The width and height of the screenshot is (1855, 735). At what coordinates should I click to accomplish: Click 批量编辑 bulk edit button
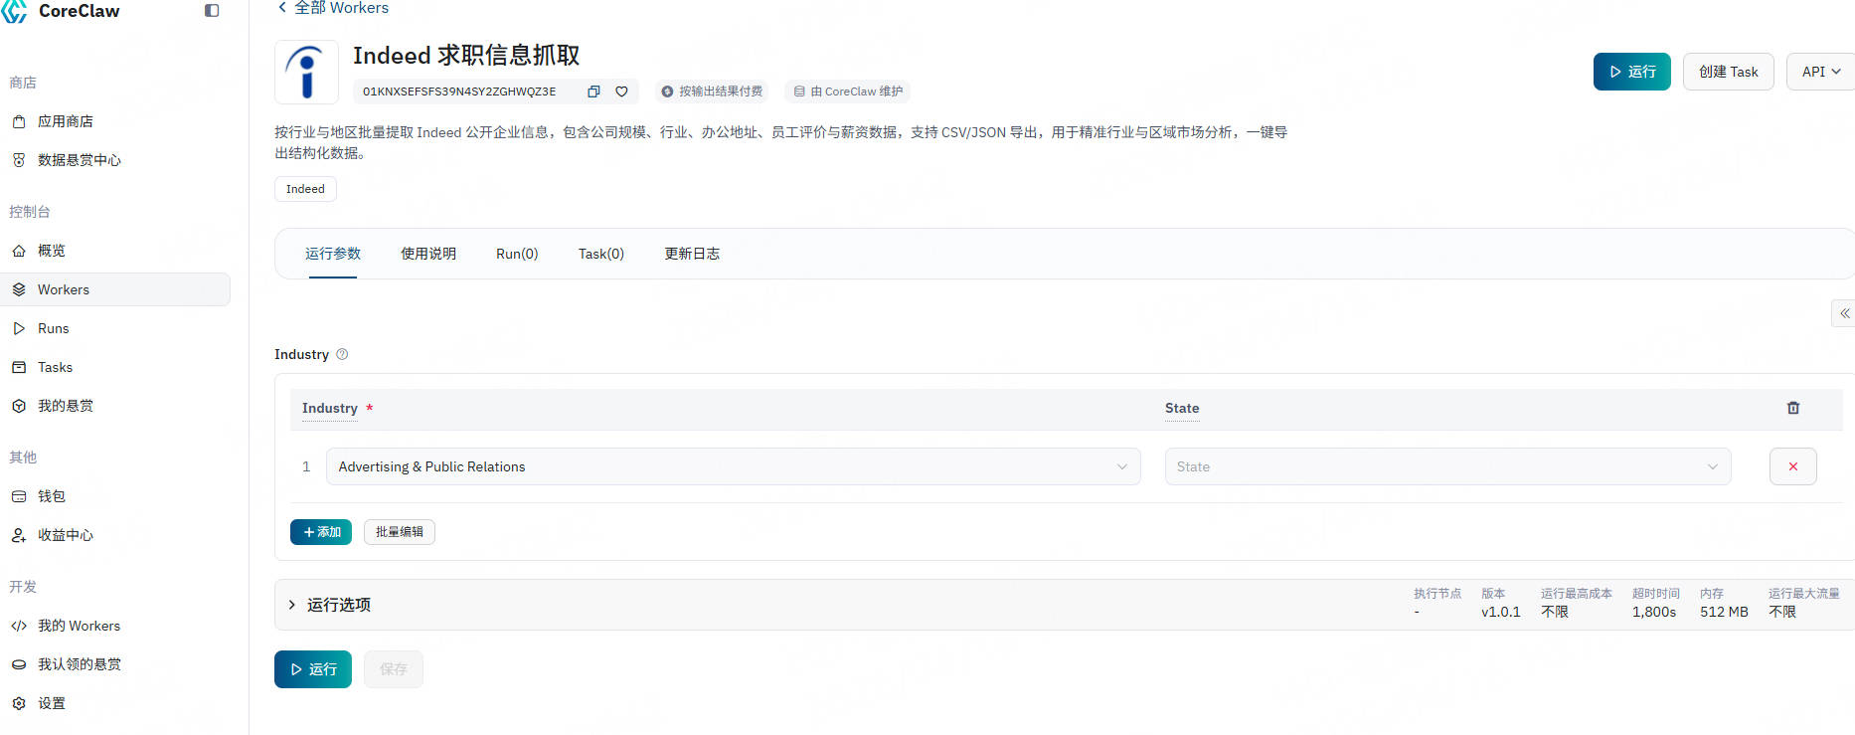(x=400, y=532)
